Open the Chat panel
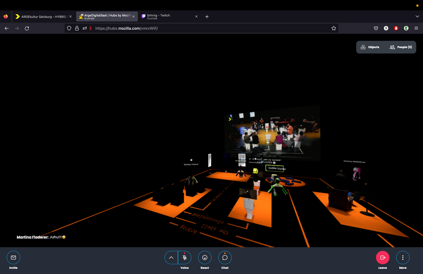423x274 pixels. 224,257
